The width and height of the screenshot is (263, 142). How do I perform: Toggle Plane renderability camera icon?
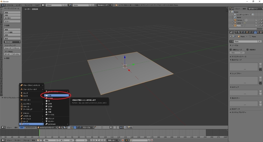[x=261, y=26]
